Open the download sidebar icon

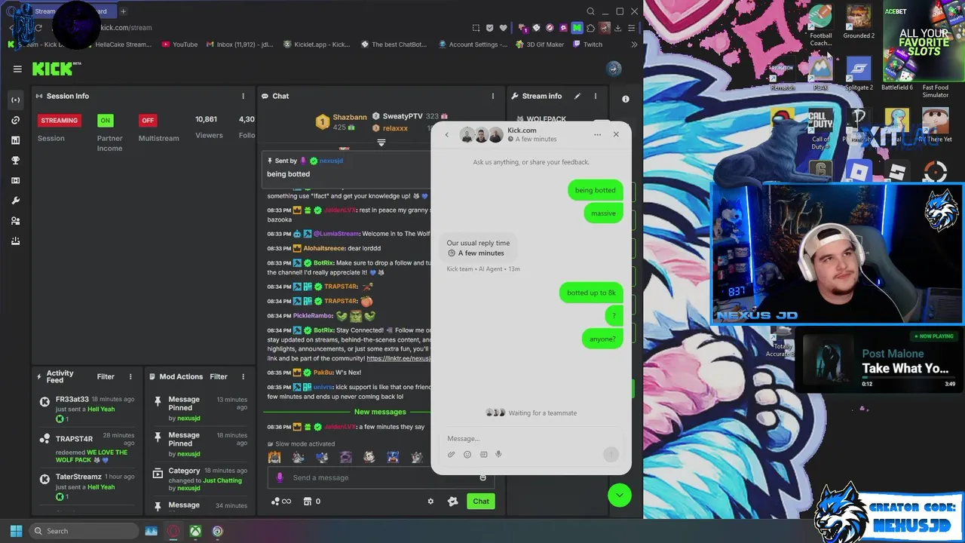click(x=15, y=241)
